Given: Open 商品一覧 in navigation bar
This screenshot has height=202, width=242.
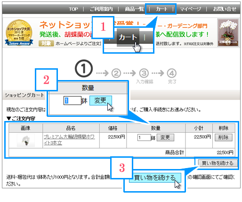Looking at the screenshot, I should tap(134, 9).
